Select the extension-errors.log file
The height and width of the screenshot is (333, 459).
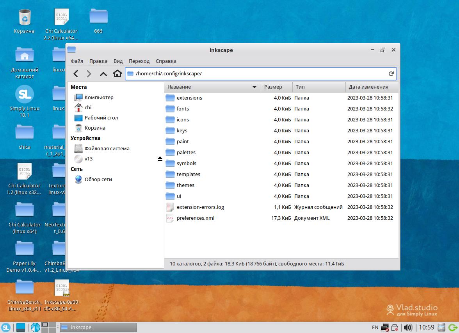pyautogui.click(x=200, y=207)
